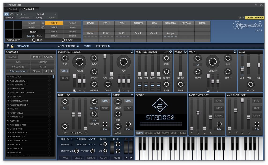Go to next preset using header right arrow

(x=24, y=14)
